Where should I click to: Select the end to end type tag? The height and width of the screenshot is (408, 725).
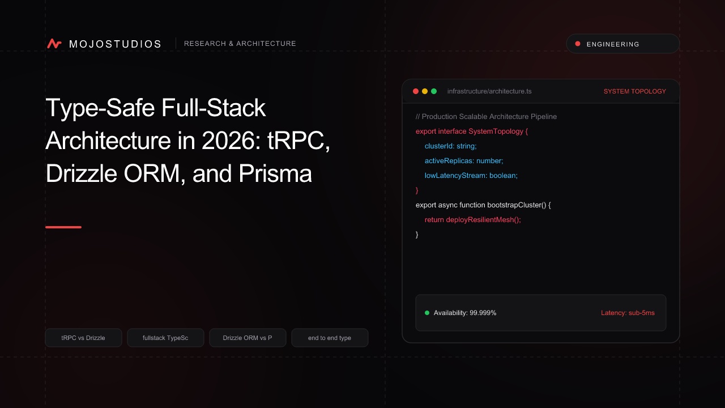pos(330,338)
